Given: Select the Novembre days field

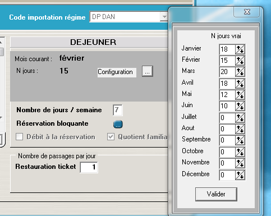Looking at the screenshot, I should [x=227, y=163].
